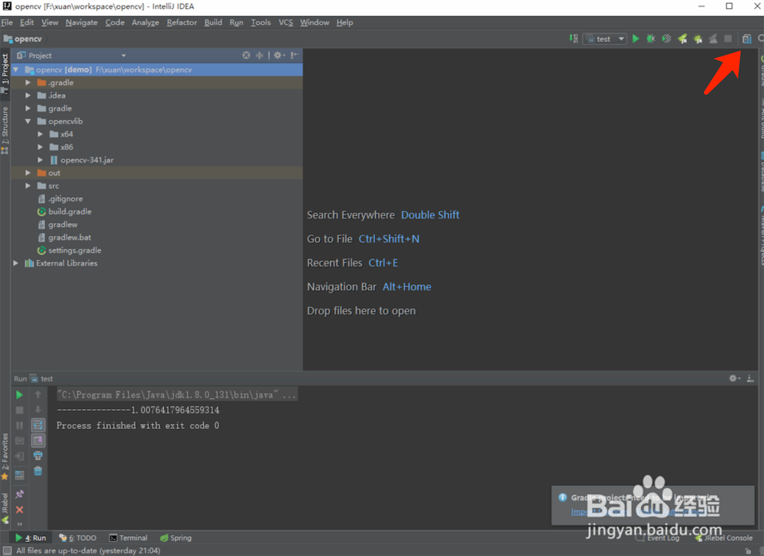The image size is (764, 556).
Task: Open the Build menu
Action: pos(213,22)
